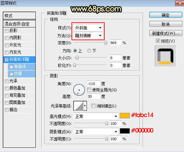Click the 取消 cancel button
Viewport: 184px width, 152px height.
click(x=166, y=24)
